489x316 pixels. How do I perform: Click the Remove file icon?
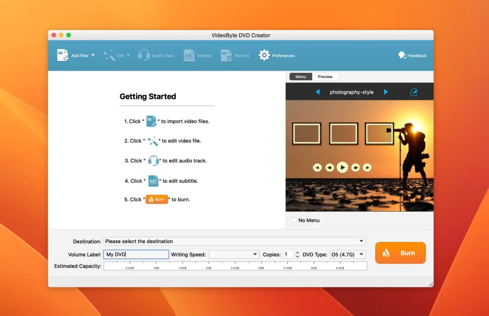point(226,55)
